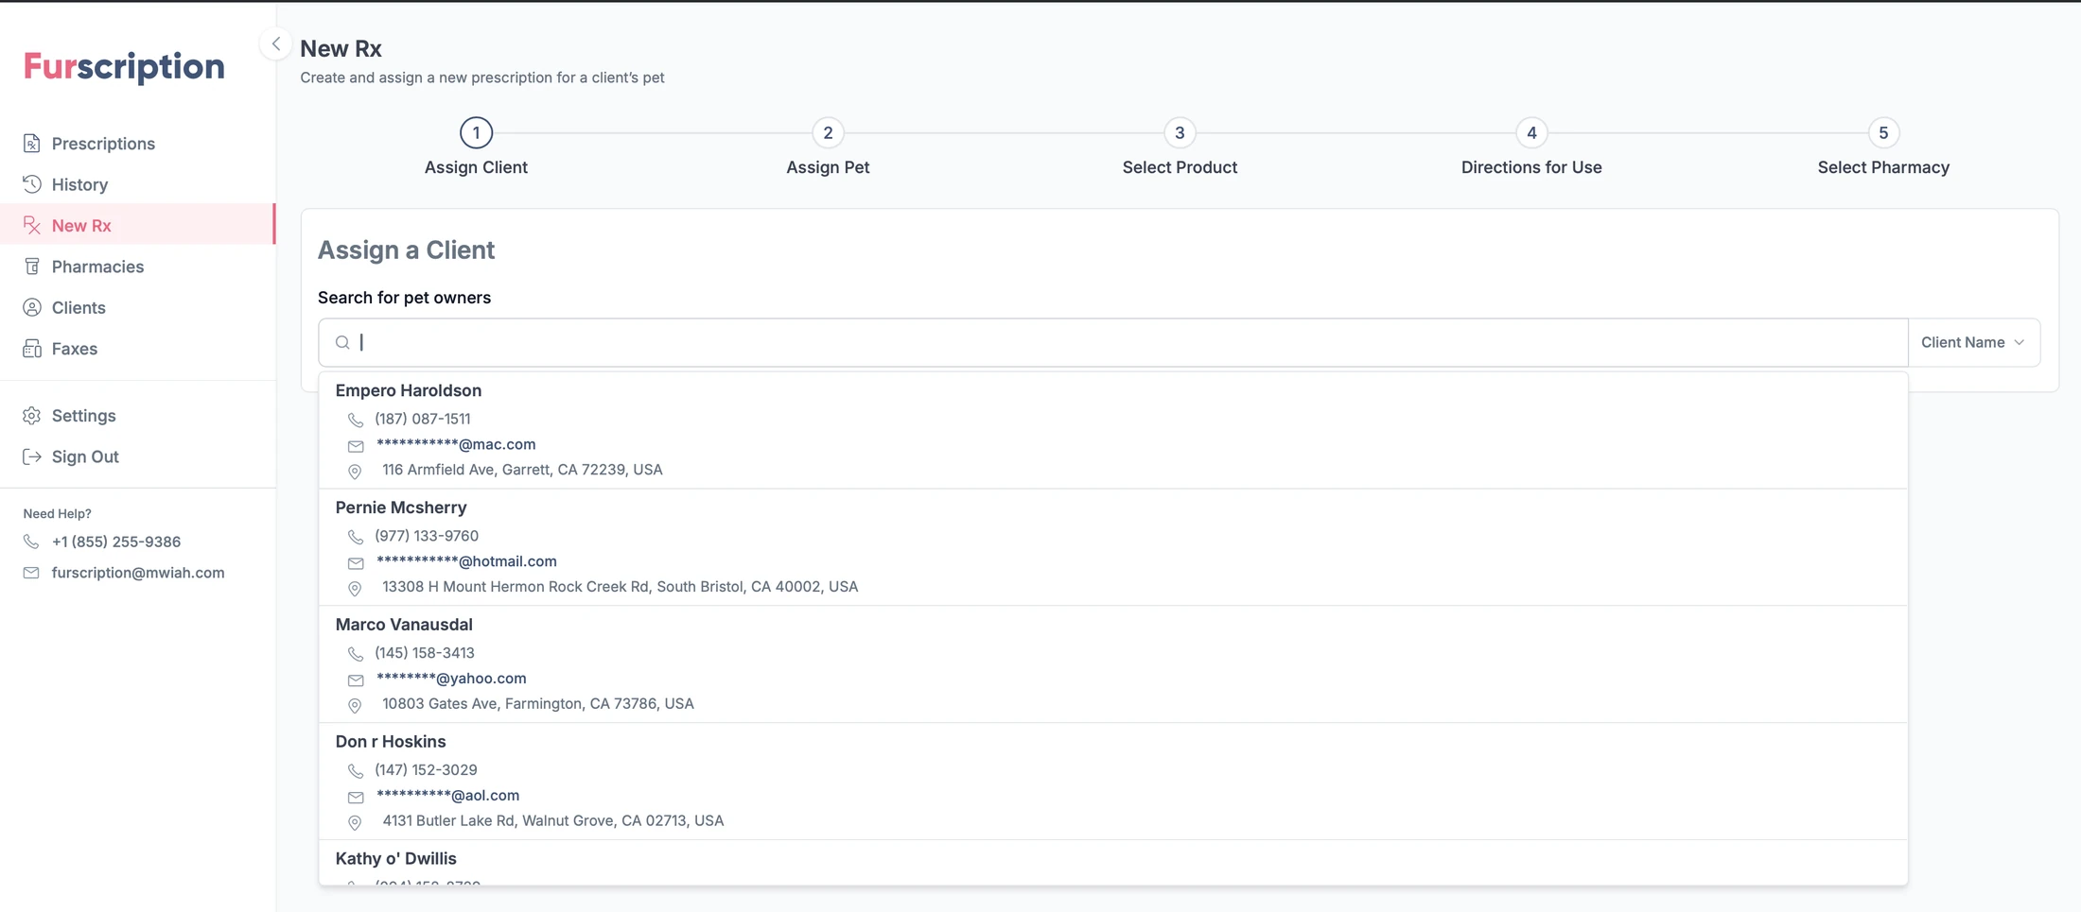
Task: Click email icon for Pernie Mcsherry
Action: (x=356, y=563)
